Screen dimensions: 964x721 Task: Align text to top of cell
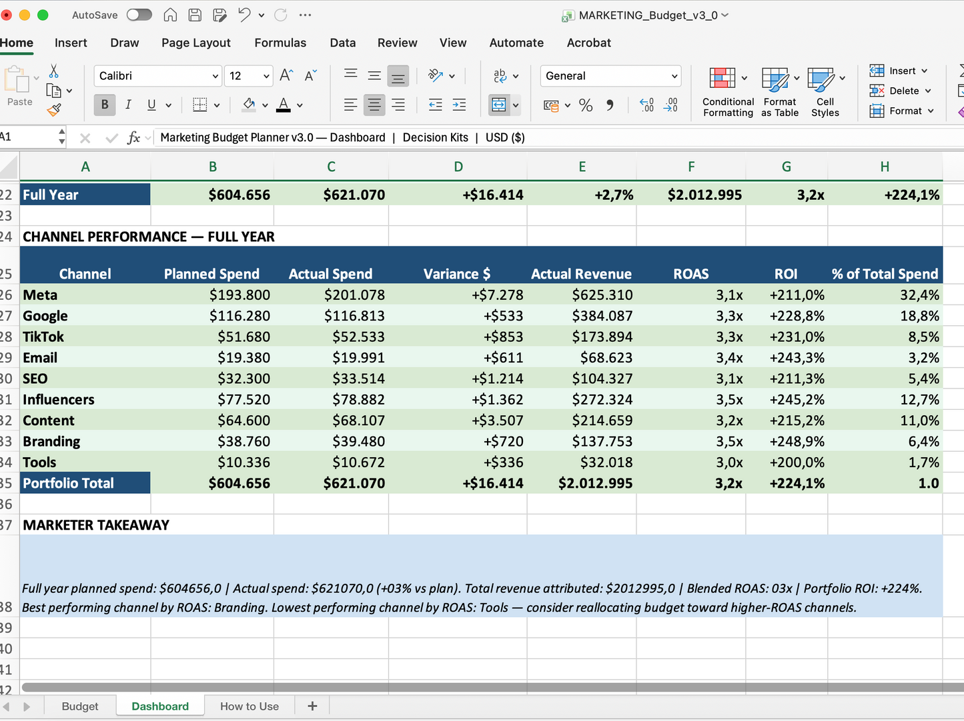(x=351, y=75)
